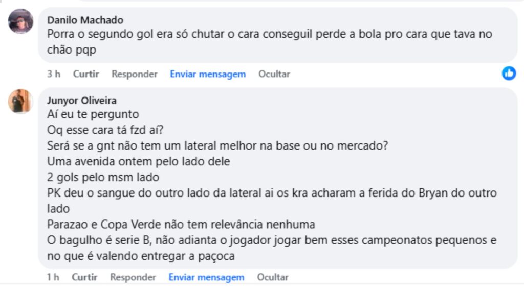This screenshot has width=524, height=294.
Task: Reply to Junyor Oliveira's comment
Action: pyautogui.click(x=133, y=277)
